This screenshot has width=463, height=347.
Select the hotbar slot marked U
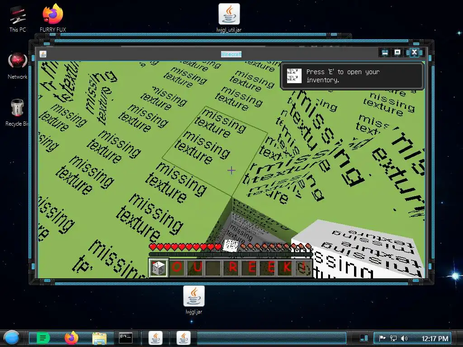(x=195, y=268)
